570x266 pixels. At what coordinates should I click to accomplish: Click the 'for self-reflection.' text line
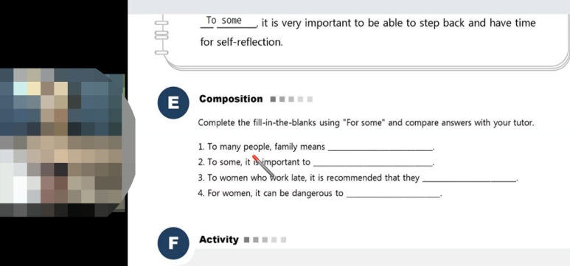pyautogui.click(x=241, y=42)
